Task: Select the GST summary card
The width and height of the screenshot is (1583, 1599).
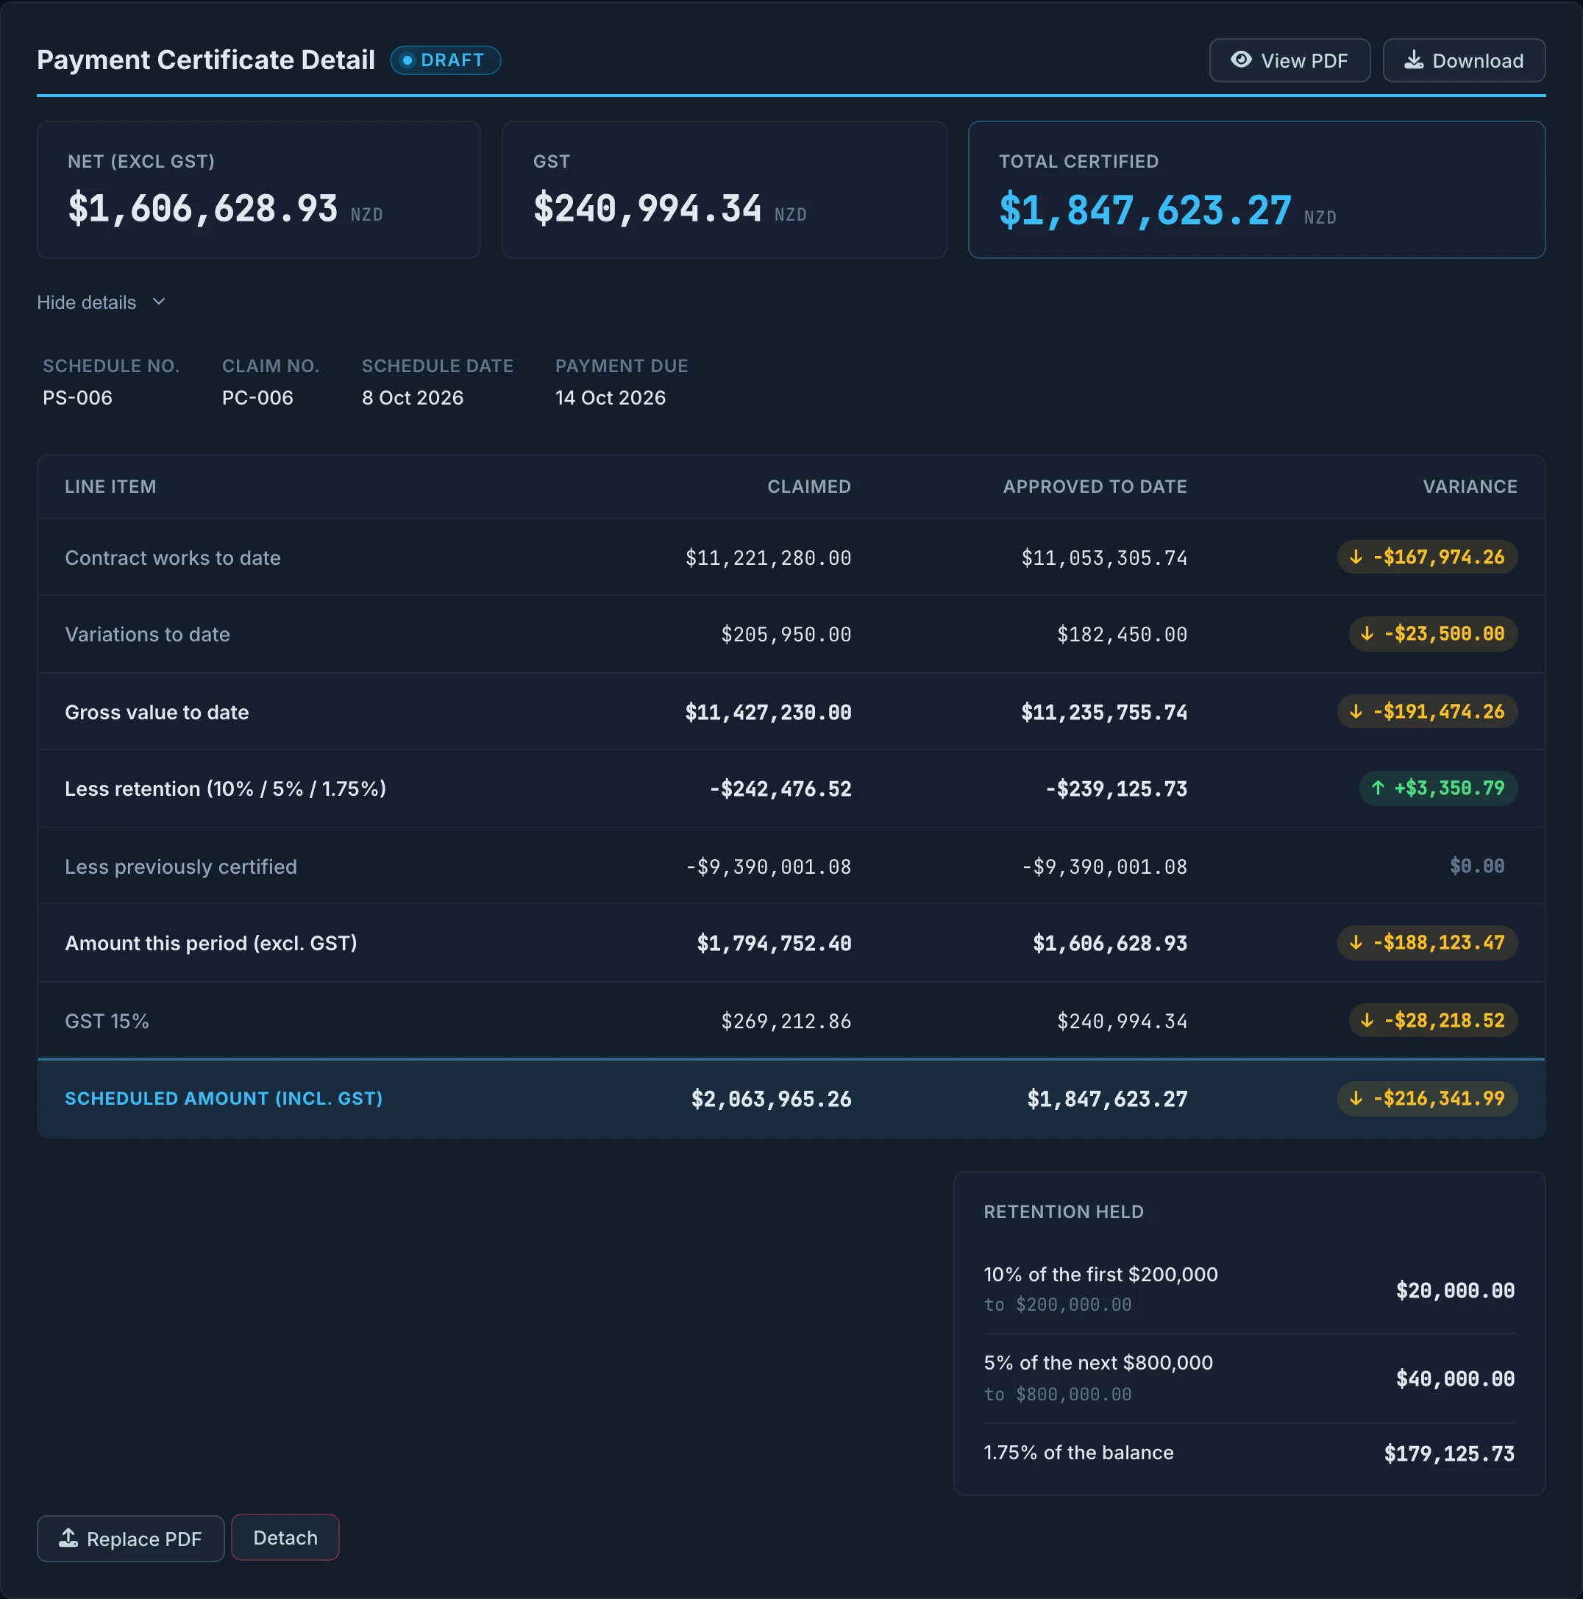Action: tap(725, 190)
